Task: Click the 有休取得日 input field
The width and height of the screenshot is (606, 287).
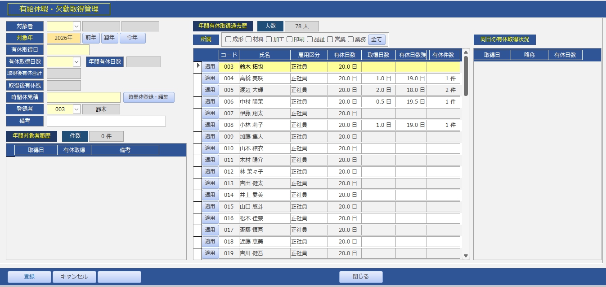Action: click(68, 50)
